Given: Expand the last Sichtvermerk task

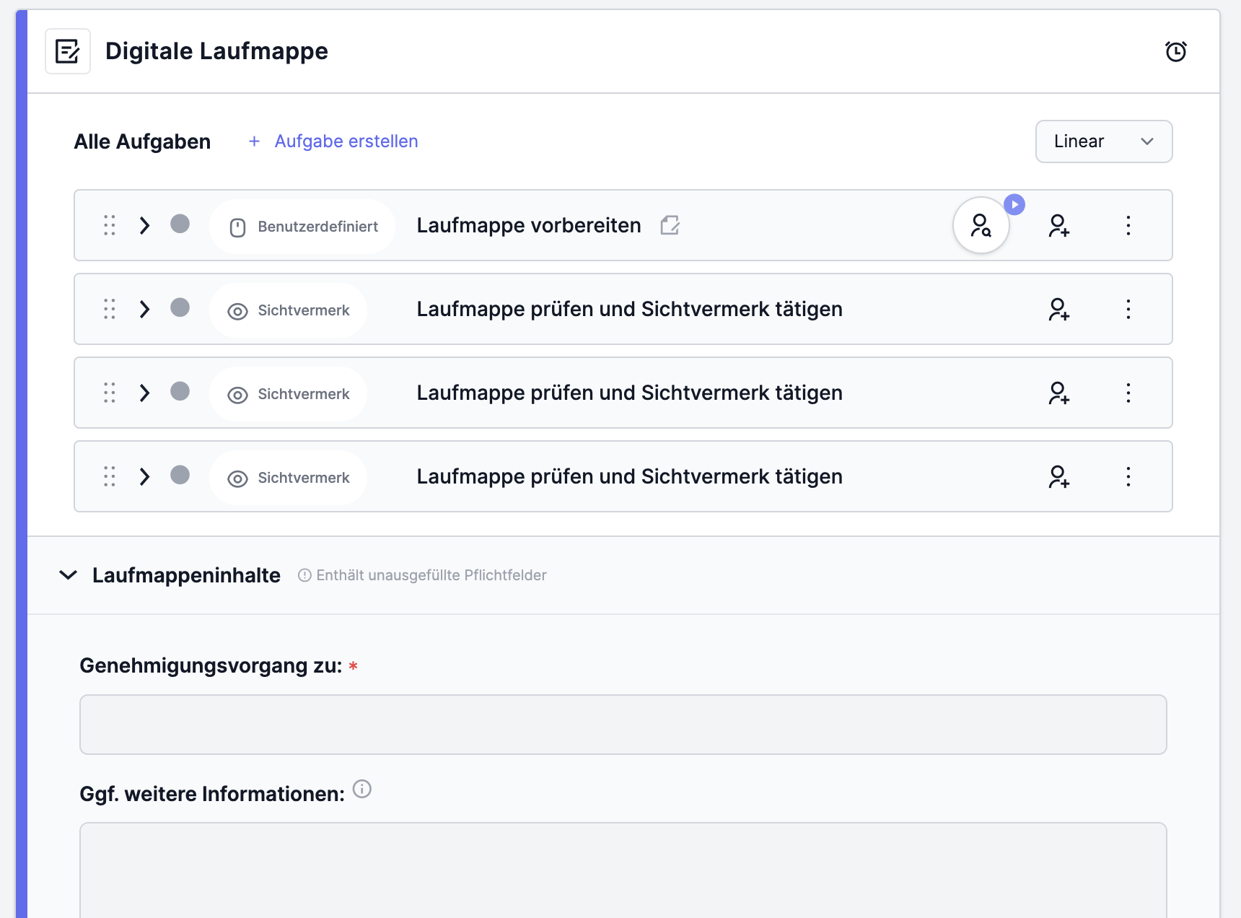Looking at the screenshot, I should pyautogui.click(x=145, y=476).
